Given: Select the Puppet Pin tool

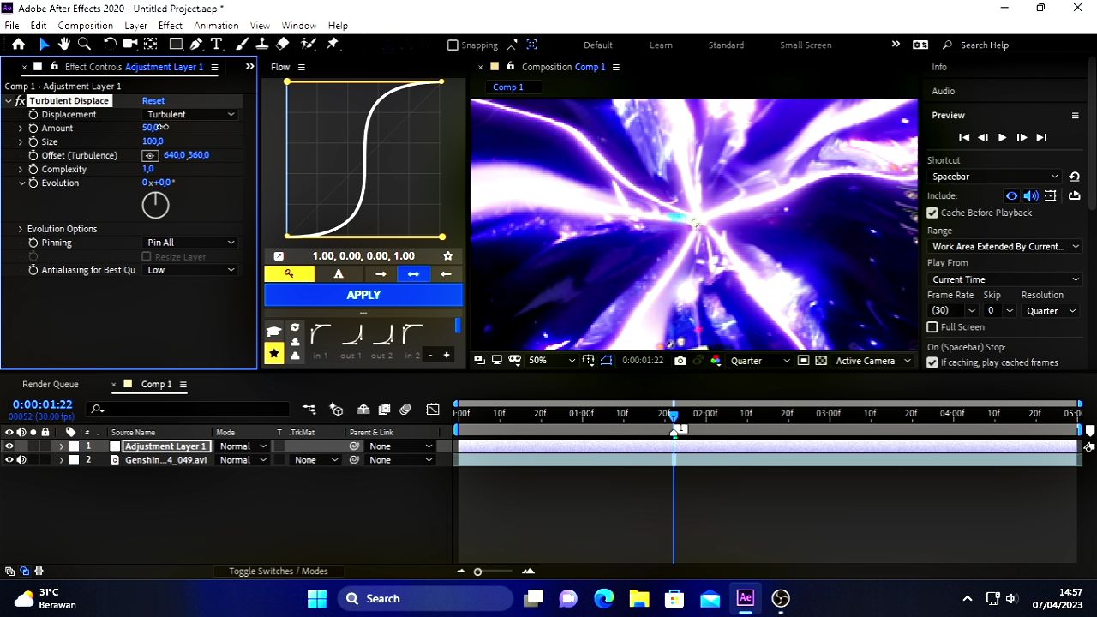Looking at the screenshot, I should tap(333, 45).
